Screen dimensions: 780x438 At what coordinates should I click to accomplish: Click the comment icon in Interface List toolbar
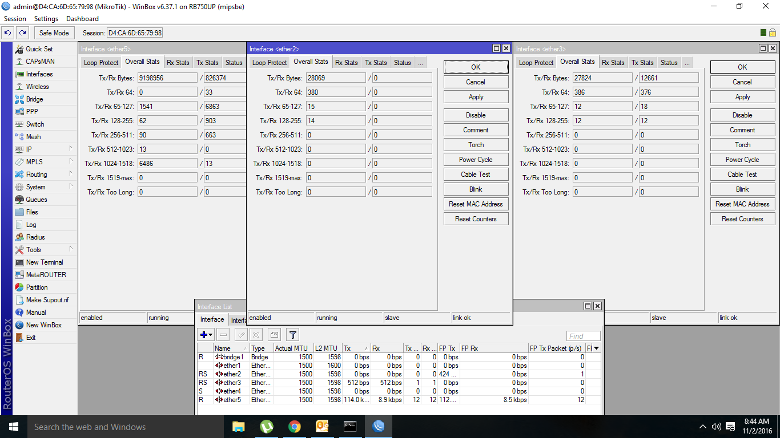(x=274, y=335)
